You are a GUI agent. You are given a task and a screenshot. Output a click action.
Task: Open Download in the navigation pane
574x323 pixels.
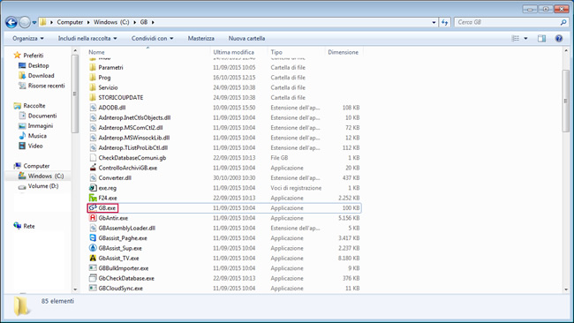(41, 76)
